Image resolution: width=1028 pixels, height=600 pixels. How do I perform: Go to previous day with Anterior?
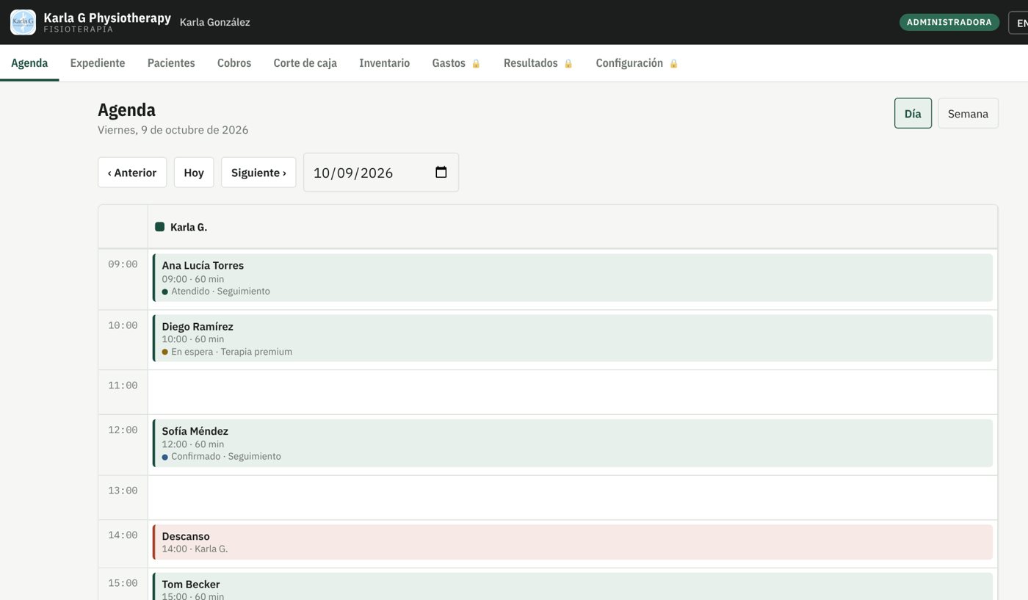(132, 173)
